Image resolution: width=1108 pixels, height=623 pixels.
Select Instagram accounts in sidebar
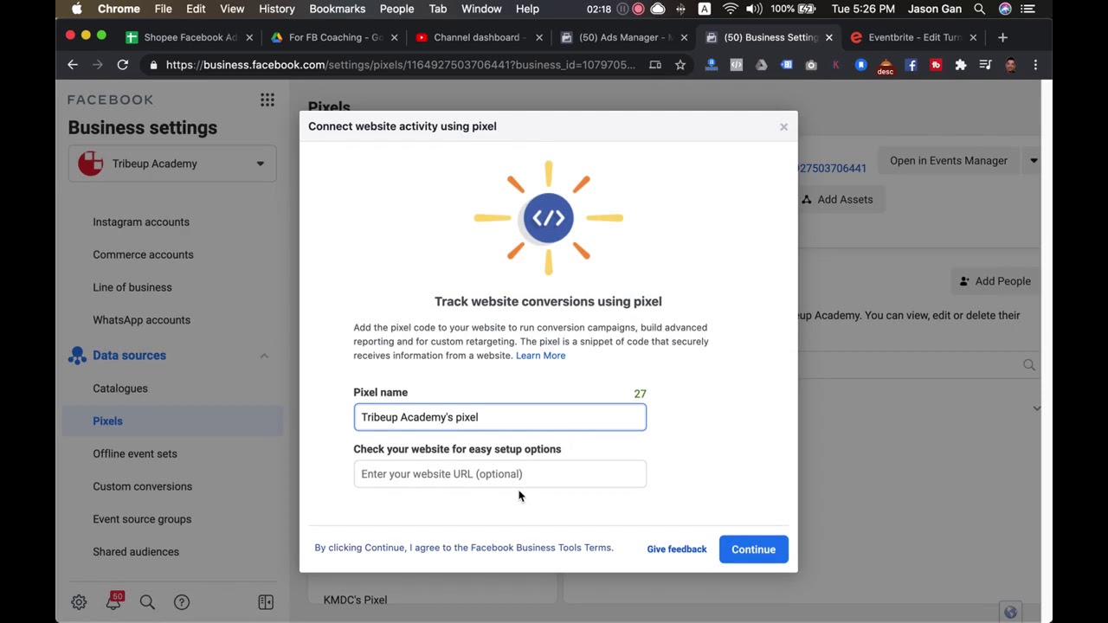coord(141,222)
